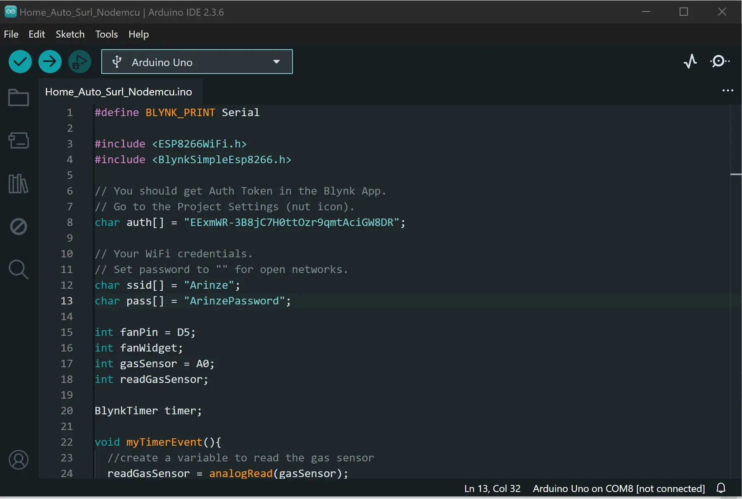Open the editor tab more options menu
This screenshot has height=499, width=742.
pos(728,90)
